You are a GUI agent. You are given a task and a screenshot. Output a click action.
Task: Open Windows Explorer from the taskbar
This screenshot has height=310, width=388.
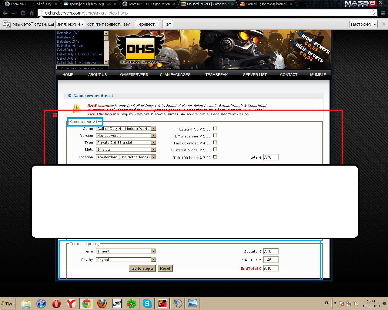coord(26,304)
